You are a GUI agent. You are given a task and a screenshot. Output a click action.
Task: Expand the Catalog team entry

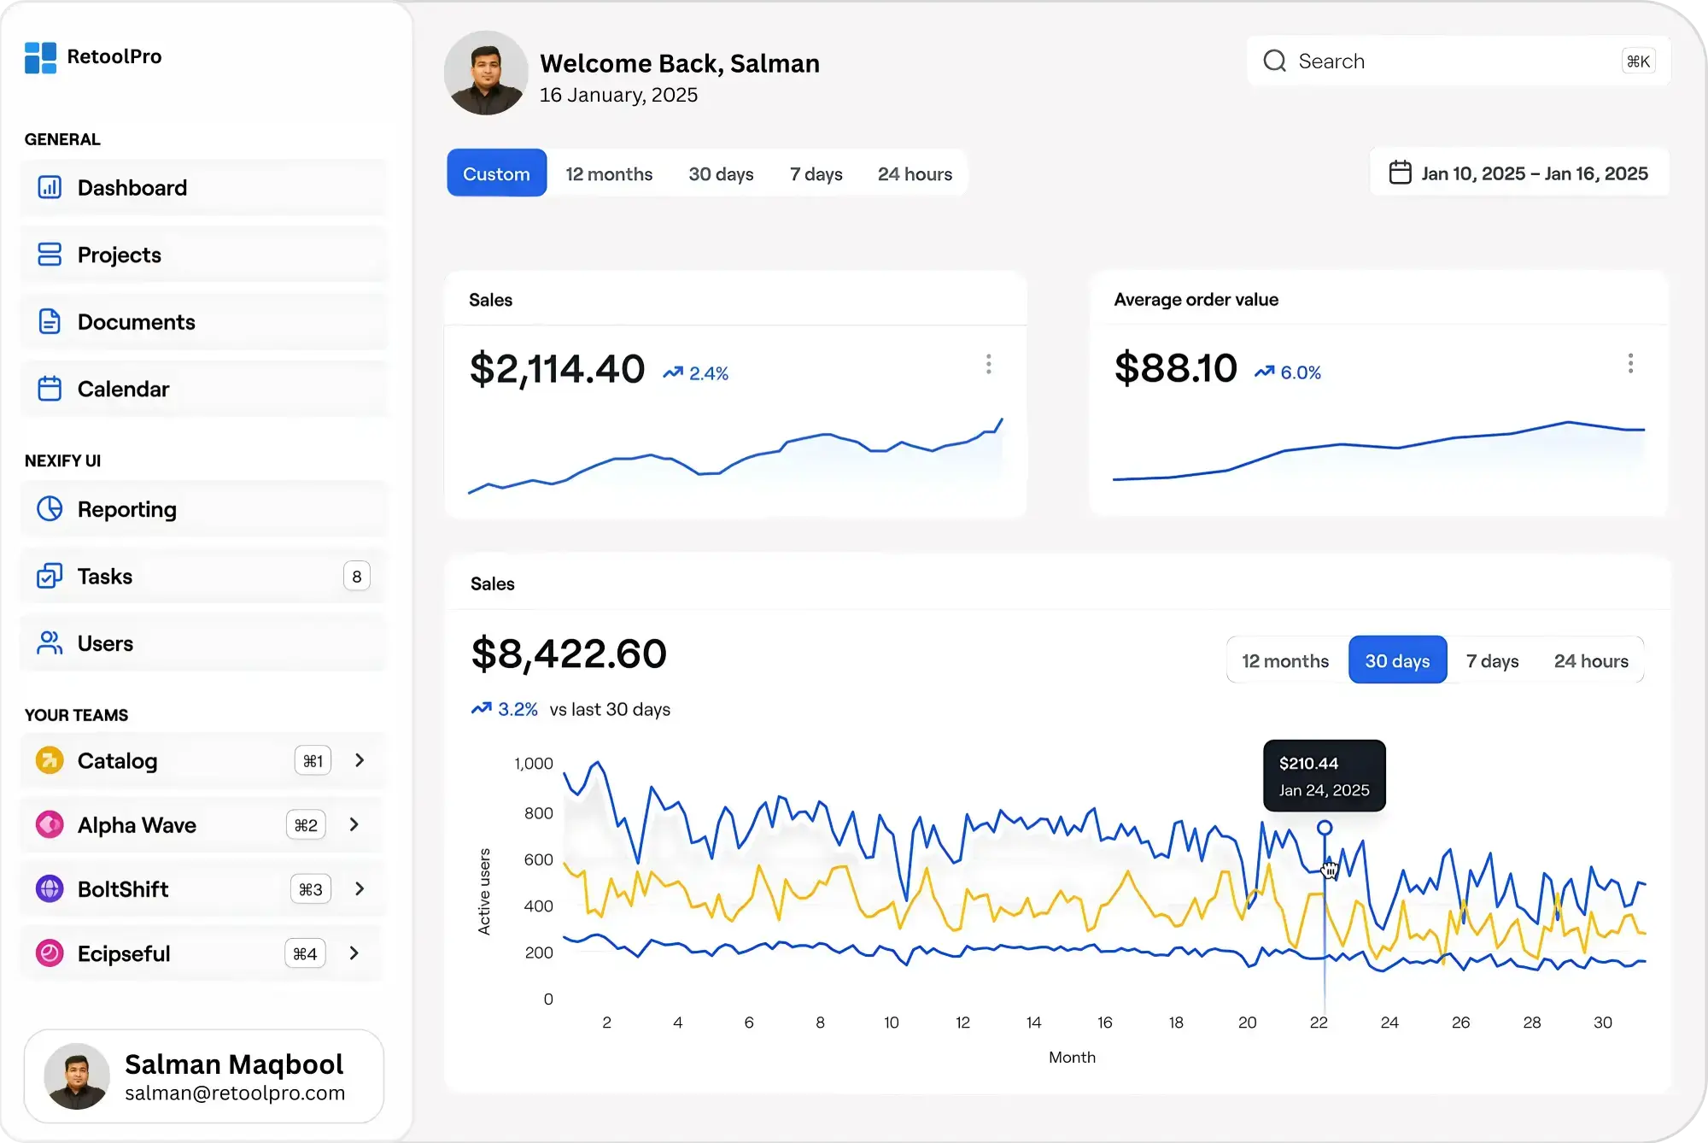(360, 760)
